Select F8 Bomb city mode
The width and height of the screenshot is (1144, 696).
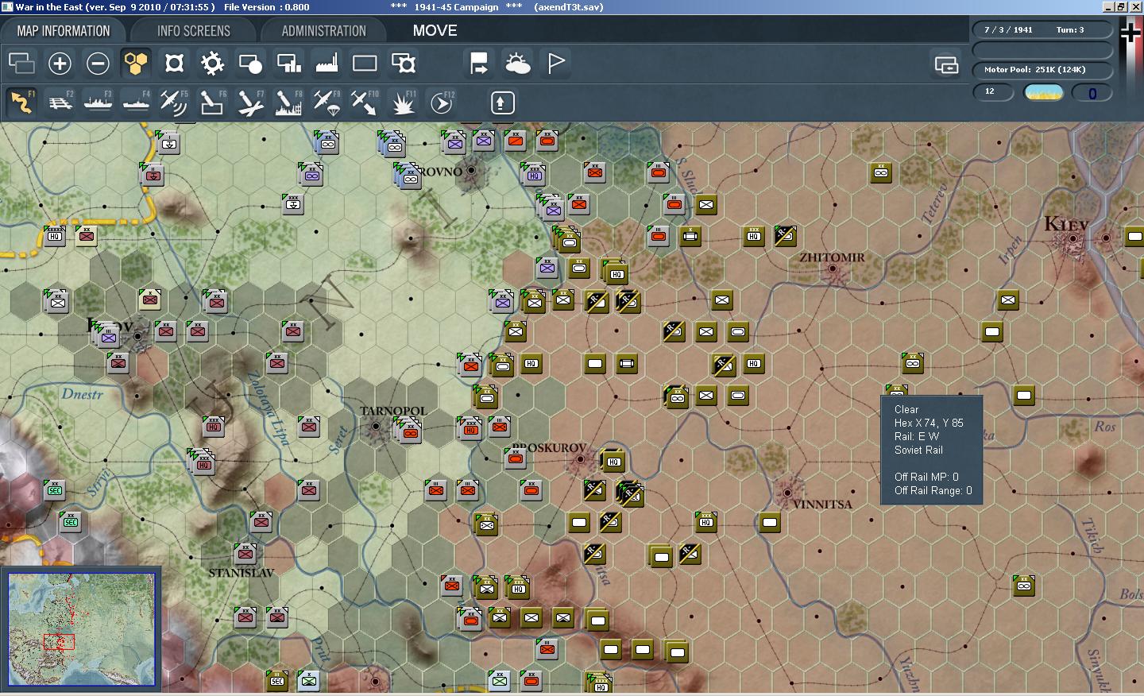[x=288, y=102]
